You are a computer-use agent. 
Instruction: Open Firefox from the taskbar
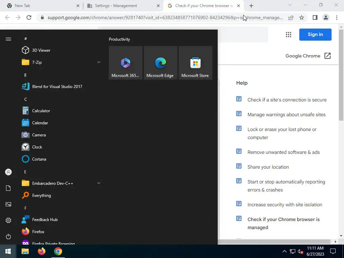[x=41, y=251]
